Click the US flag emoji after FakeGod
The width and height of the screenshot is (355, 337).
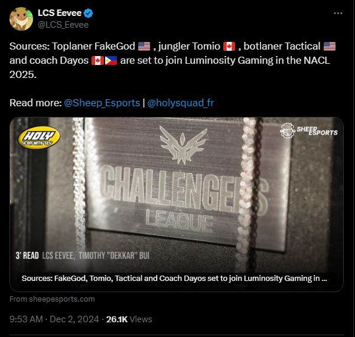(144, 47)
